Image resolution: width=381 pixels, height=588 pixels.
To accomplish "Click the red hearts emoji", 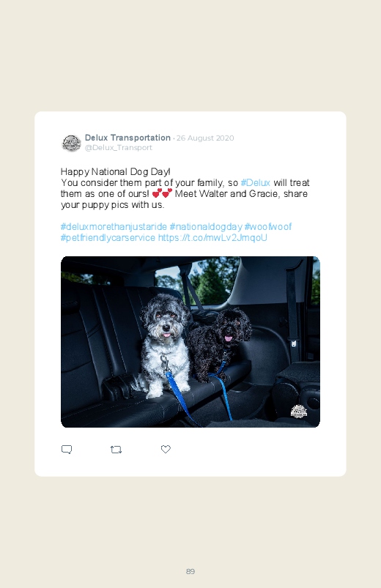I will (x=162, y=193).
